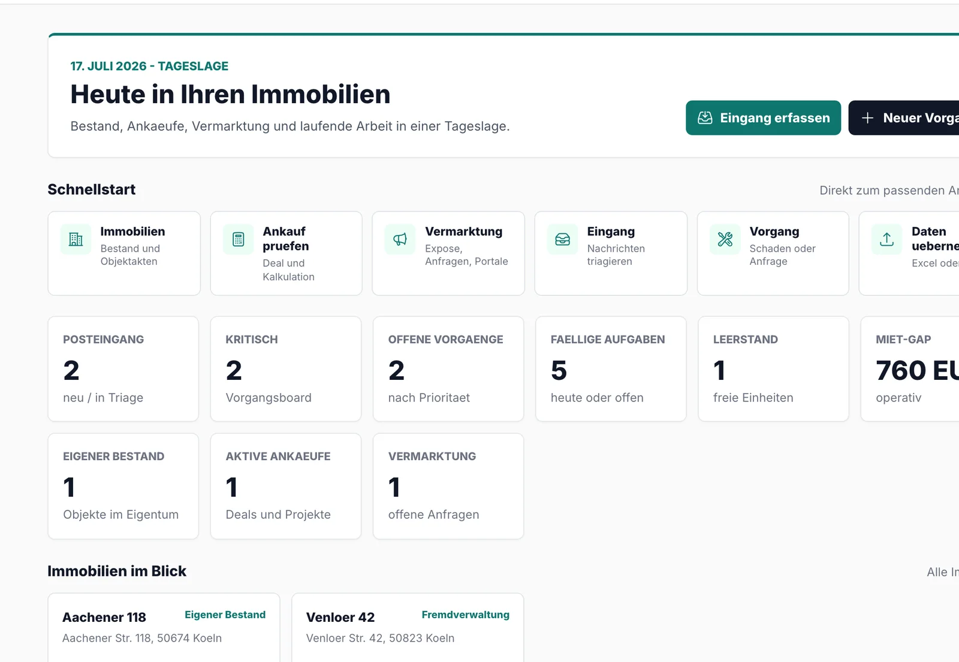Open Ankauf pruefen quick start title
Viewport: 959px width, 662px height.
286,238
